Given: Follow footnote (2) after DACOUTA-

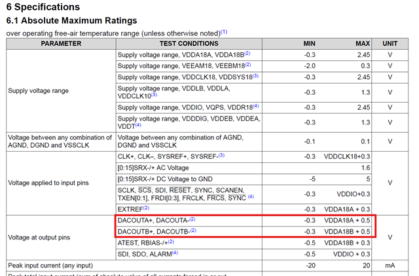Looking at the screenshot, I should click(192, 219).
